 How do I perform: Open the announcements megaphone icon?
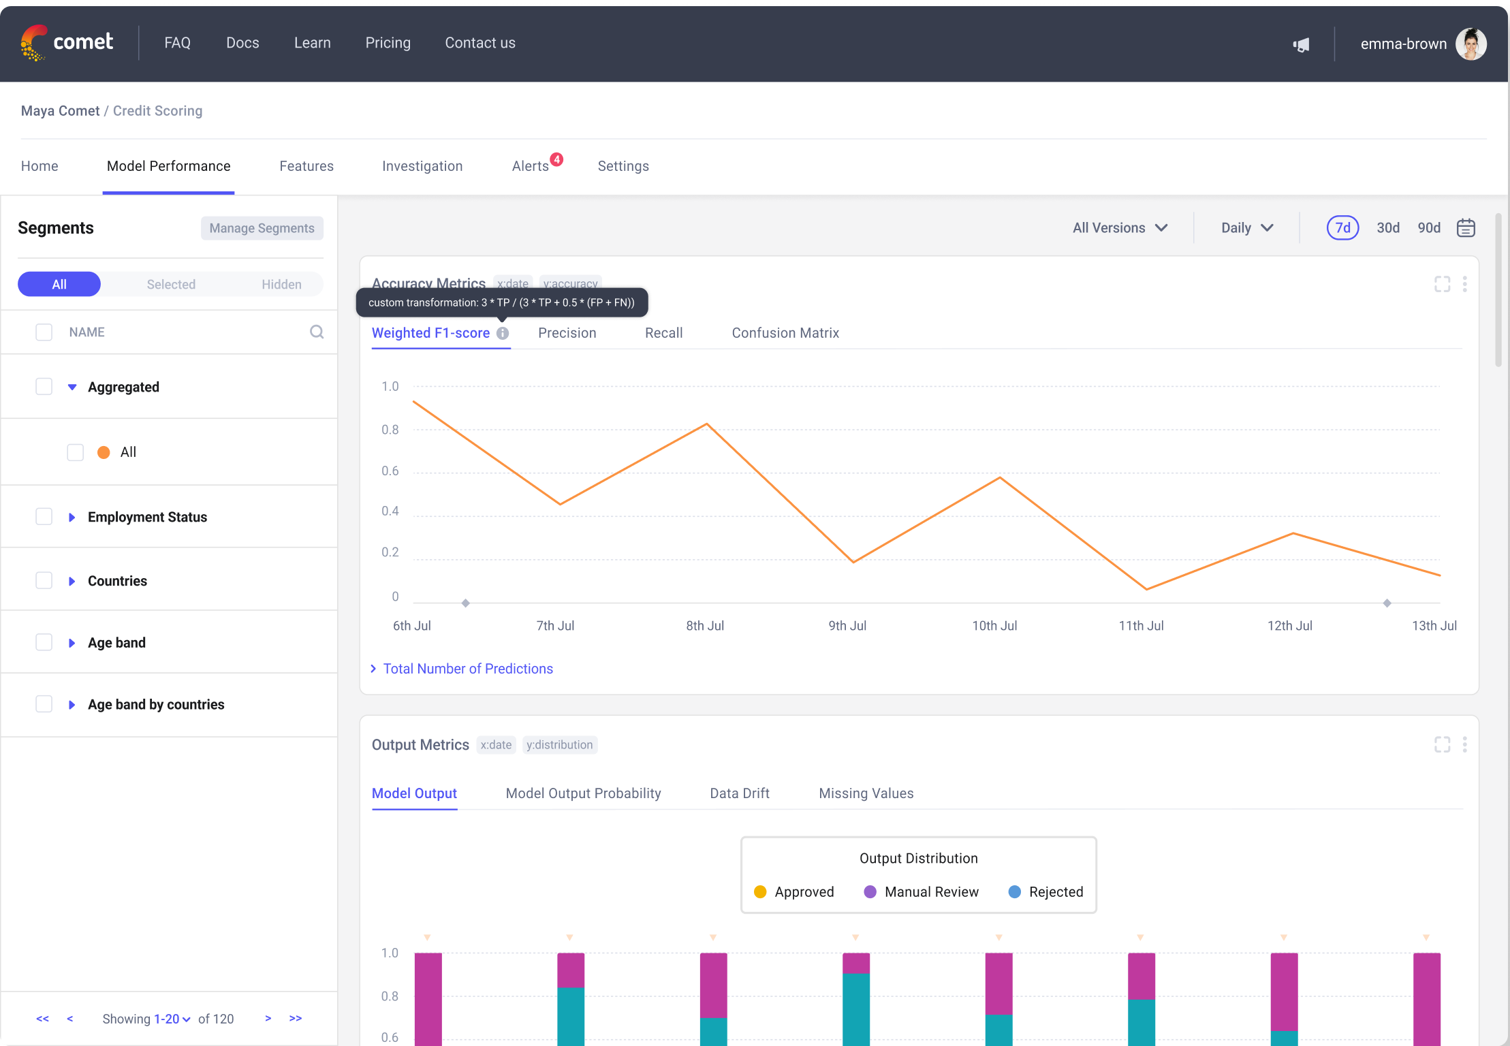[1301, 45]
